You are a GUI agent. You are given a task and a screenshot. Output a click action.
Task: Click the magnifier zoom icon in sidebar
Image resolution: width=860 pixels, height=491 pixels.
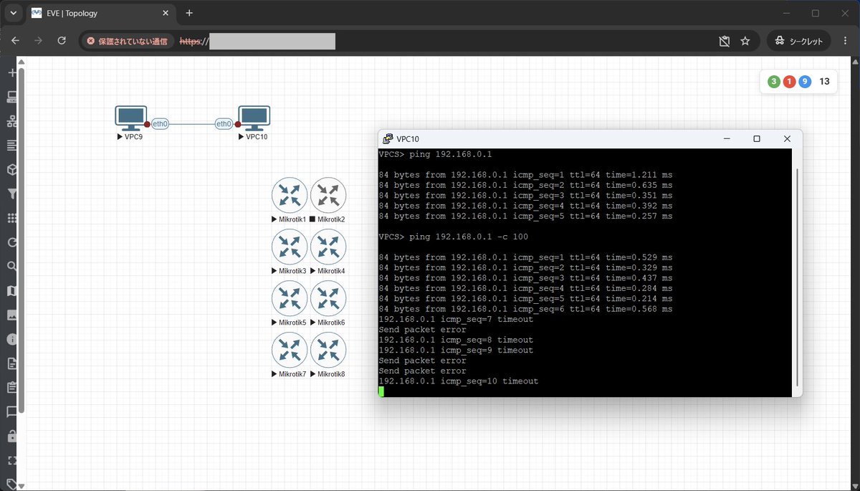(x=11, y=267)
